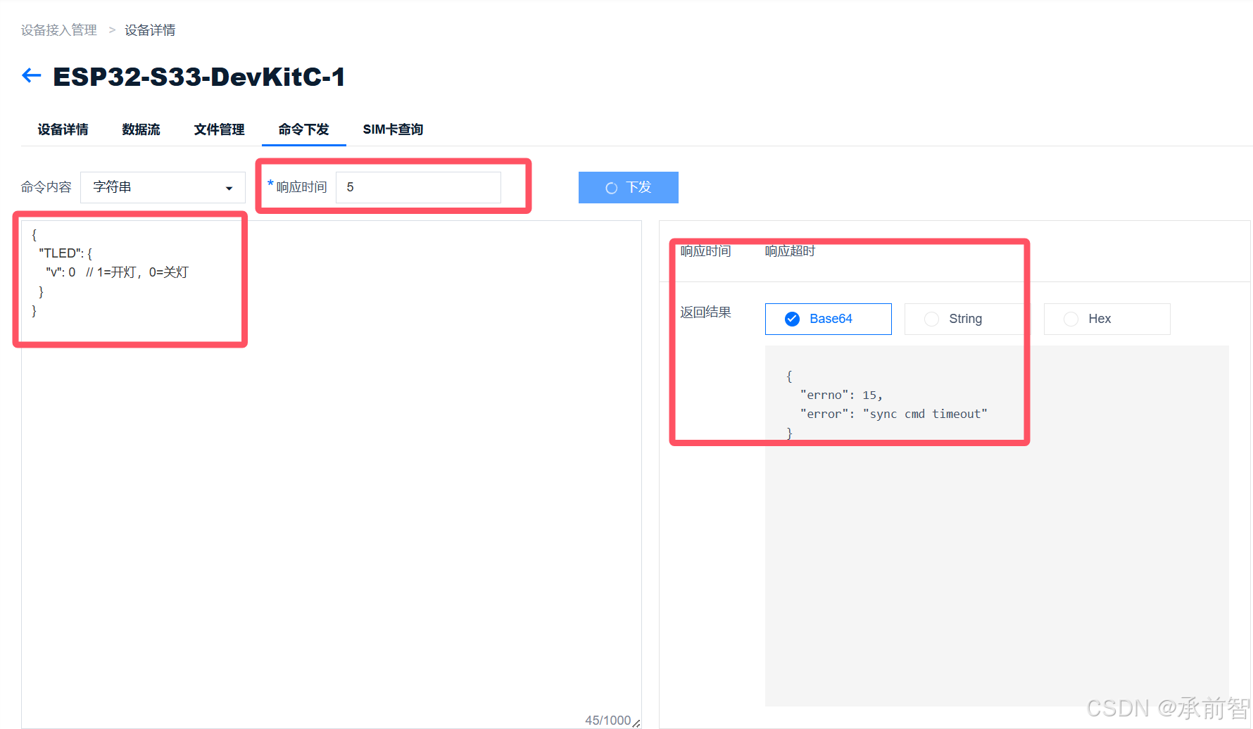The height and width of the screenshot is (729, 1253).
Task: Click the "sync cmd timeout" error text
Action: click(925, 414)
